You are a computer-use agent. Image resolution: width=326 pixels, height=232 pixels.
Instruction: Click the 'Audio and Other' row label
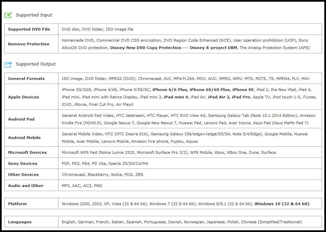(x=26, y=186)
